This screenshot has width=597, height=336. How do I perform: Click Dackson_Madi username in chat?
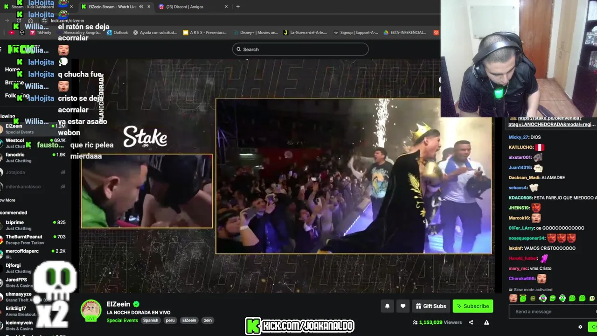(523, 177)
